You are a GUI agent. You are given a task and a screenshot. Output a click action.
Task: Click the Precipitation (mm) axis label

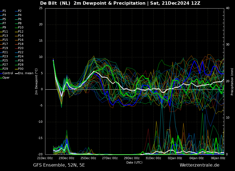click(x=232, y=82)
